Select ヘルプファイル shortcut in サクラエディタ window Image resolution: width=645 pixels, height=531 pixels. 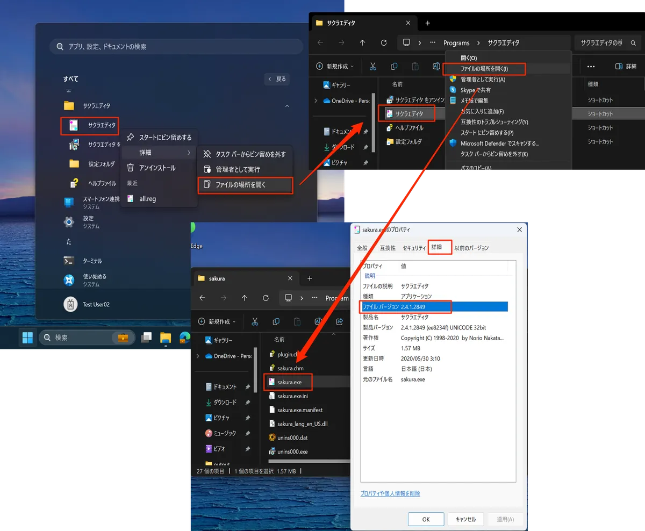tap(405, 128)
